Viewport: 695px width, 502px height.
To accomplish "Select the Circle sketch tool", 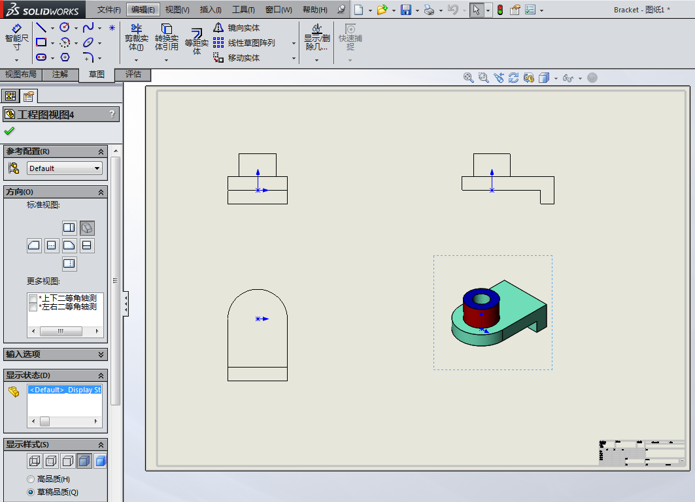I will pos(65,27).
